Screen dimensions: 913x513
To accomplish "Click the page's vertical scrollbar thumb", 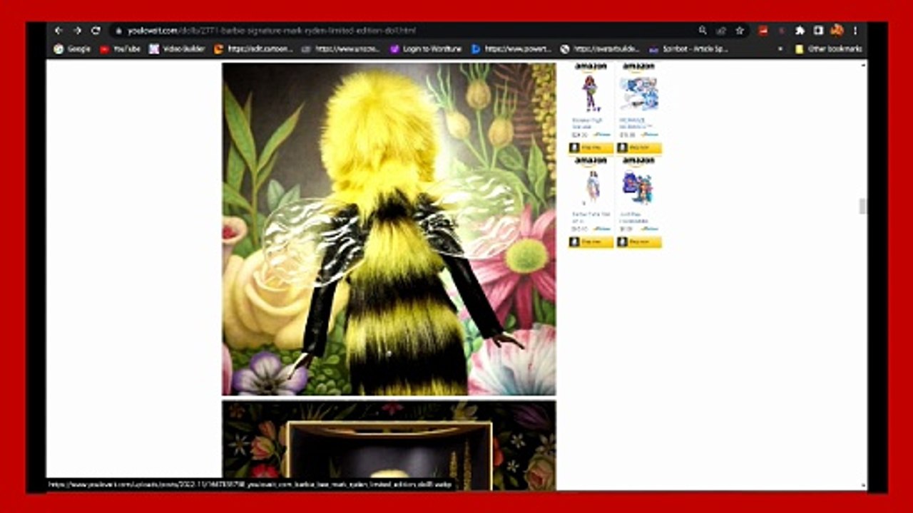I will [x=862, y=206].
